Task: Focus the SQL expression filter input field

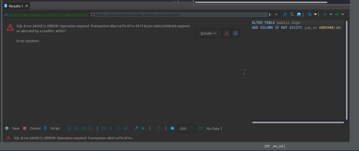Action: tap(181, 15)
